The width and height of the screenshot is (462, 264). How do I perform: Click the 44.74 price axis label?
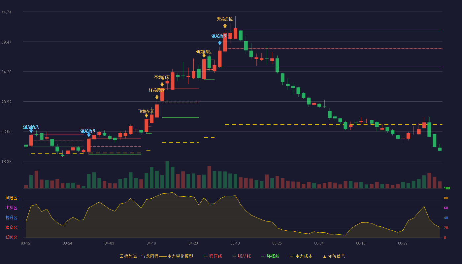6,12
